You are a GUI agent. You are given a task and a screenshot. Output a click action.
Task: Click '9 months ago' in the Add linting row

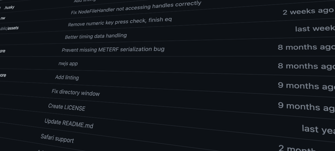[306, 86]
